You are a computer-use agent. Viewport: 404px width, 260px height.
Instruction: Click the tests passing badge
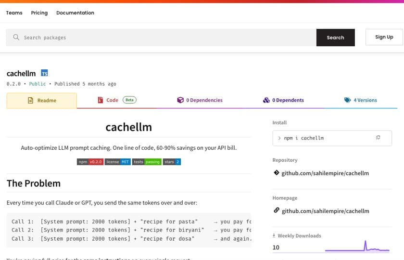click(147, 162)
